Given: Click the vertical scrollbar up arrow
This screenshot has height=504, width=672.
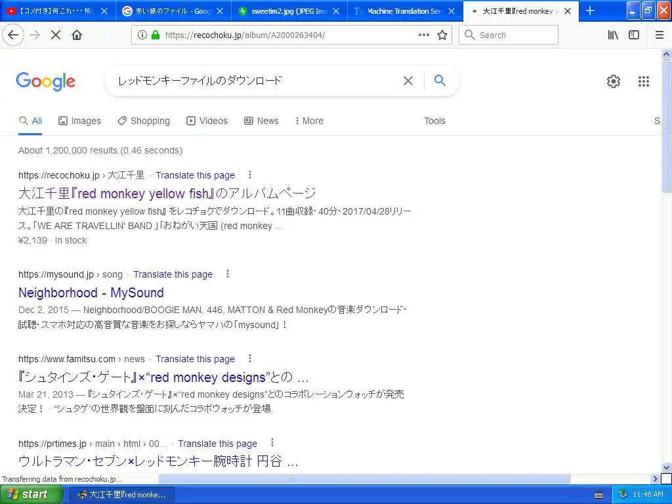Looking at the screenshot, I should [x=667, y=54].
